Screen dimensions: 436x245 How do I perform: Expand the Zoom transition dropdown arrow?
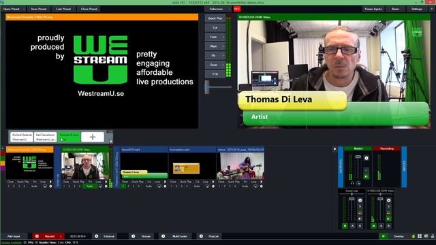pyautogui.click(x=223, y=65)
